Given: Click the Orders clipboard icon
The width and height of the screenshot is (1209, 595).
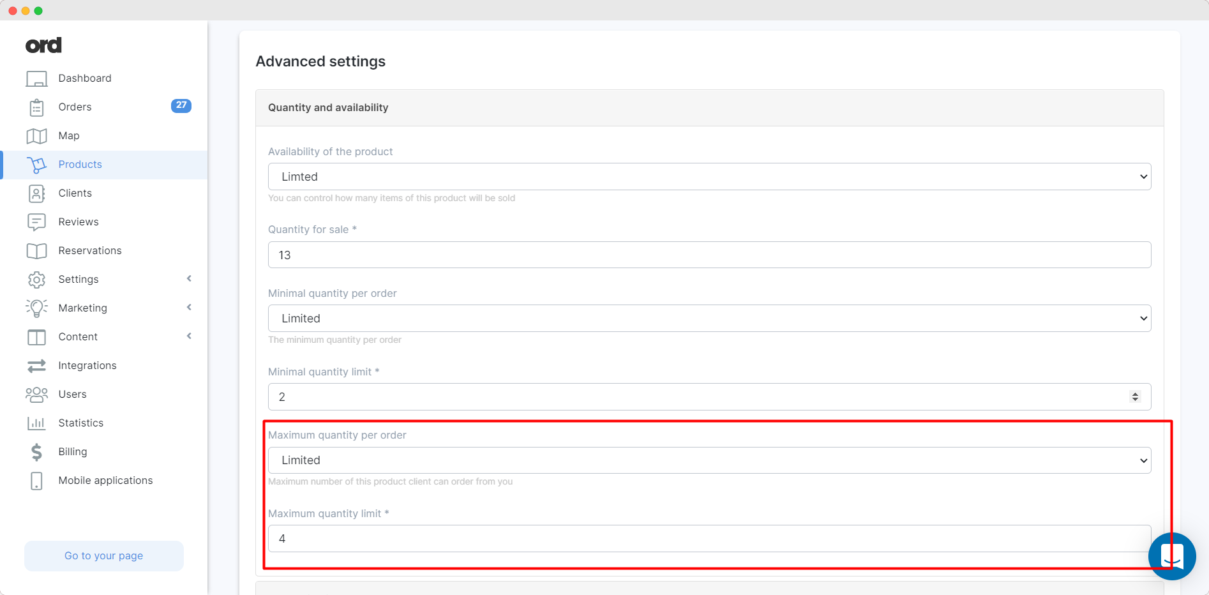Looking at the screenshot, I should pos(36,107).
